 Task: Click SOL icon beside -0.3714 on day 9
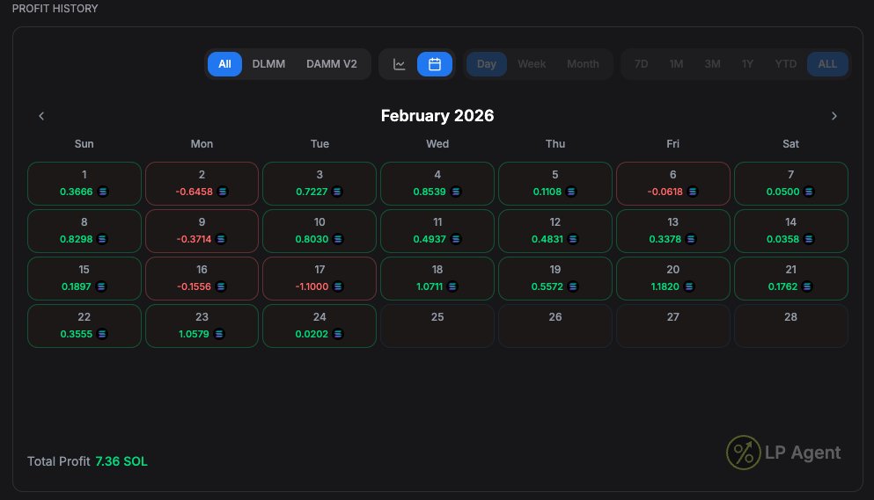(x=221, y=239)
